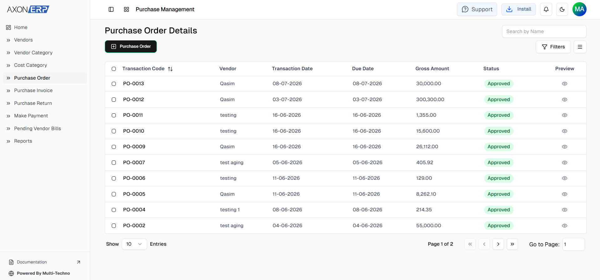The image size is (600, 280).
Task: Open Documentation external link arrow
Action: coord(79,262)
